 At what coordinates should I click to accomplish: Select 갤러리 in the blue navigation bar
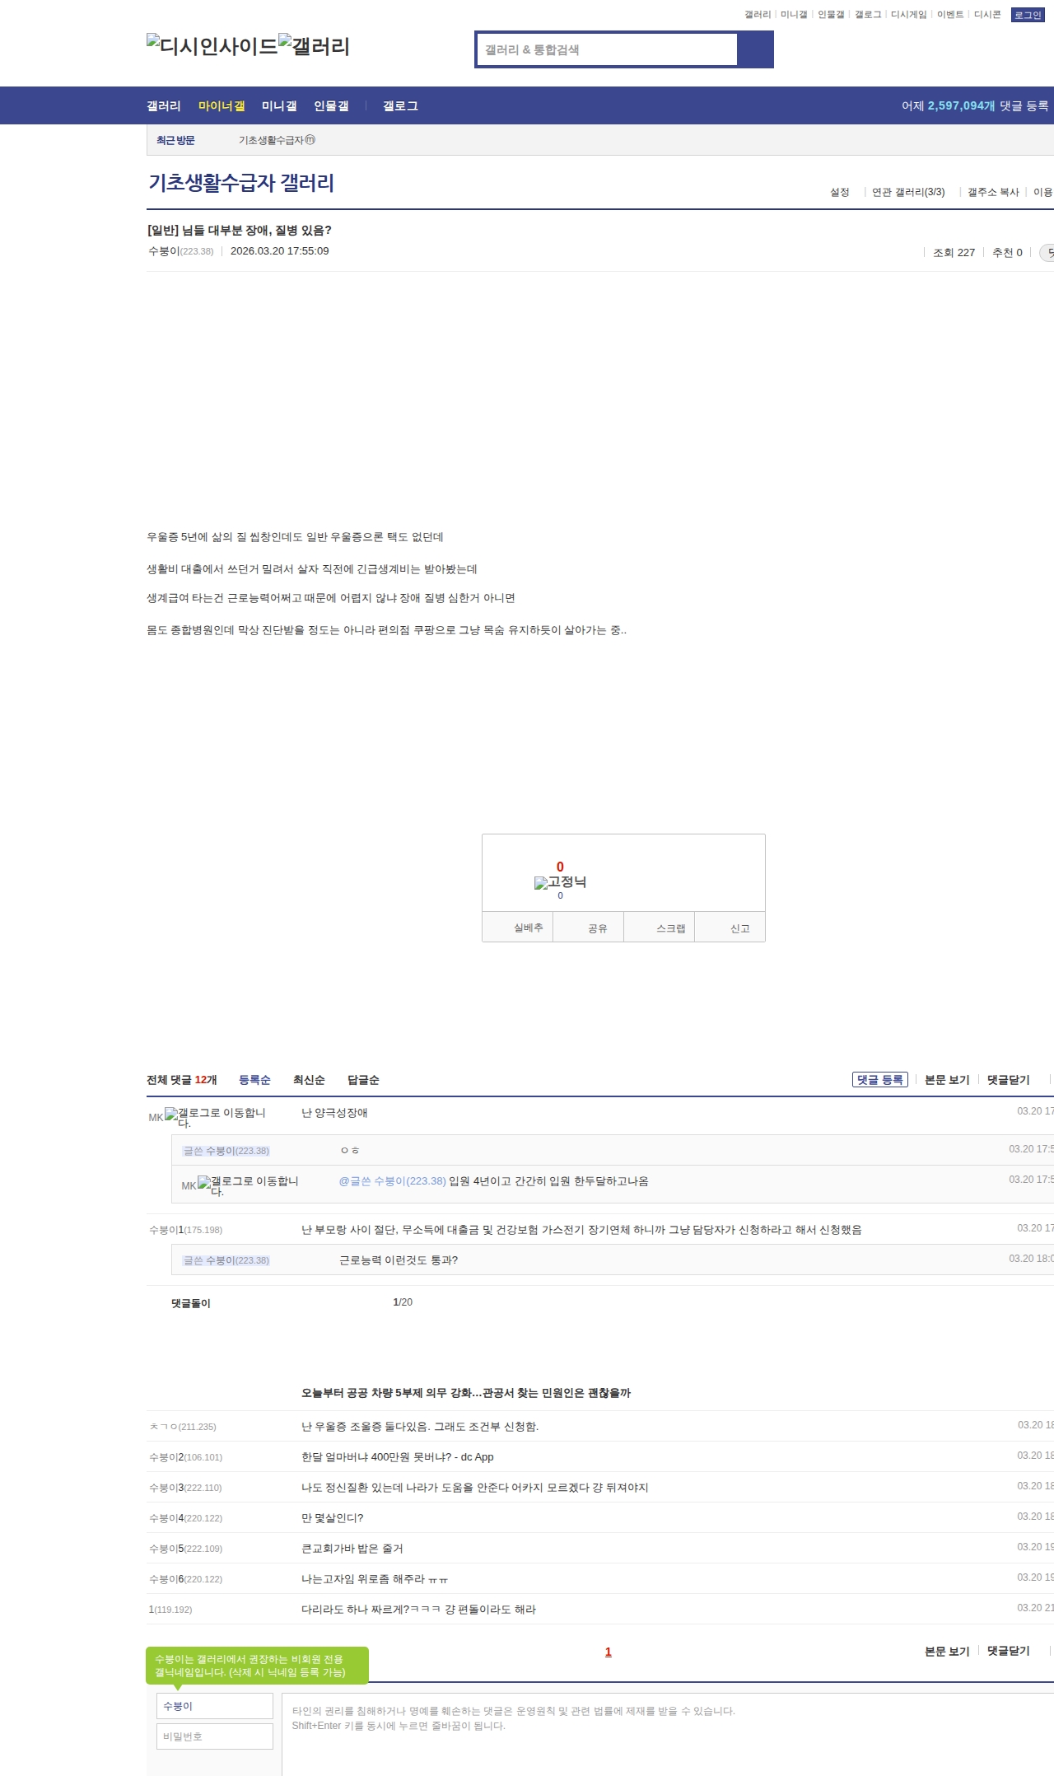point(164,106)
